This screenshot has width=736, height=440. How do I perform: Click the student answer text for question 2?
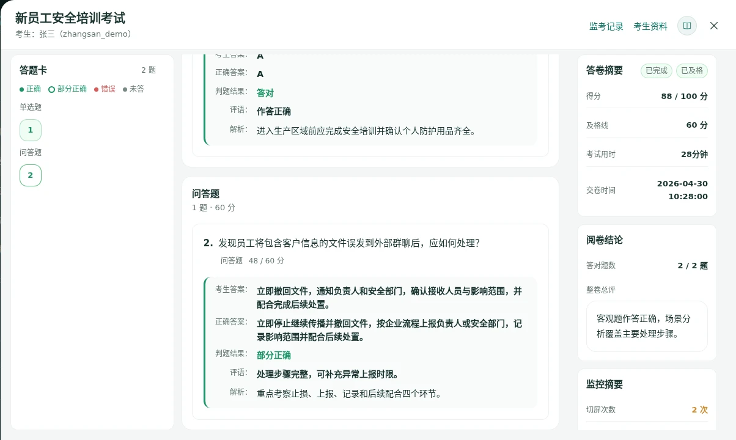point(389,298)
